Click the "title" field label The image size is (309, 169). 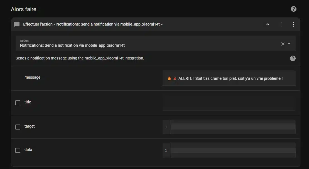coord(28,102)
